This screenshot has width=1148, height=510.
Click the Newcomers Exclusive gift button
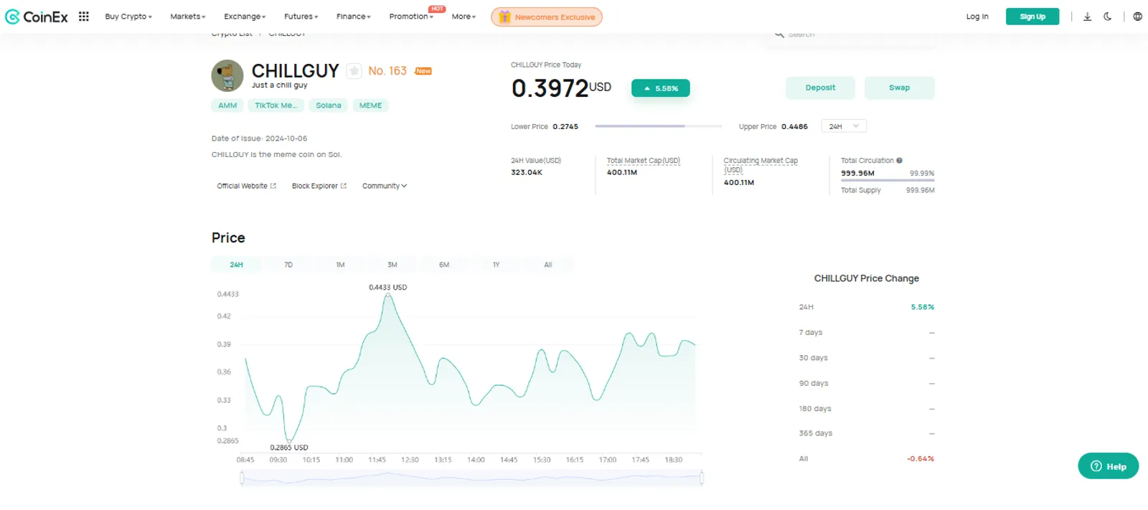547,16
